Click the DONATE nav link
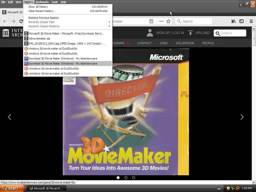Screen dimensions: 256x192 tap(118, 43)
